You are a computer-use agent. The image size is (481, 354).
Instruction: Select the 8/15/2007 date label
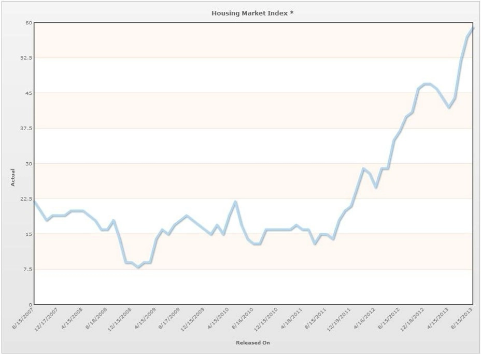pyautogui.click(x=23, y=319)
